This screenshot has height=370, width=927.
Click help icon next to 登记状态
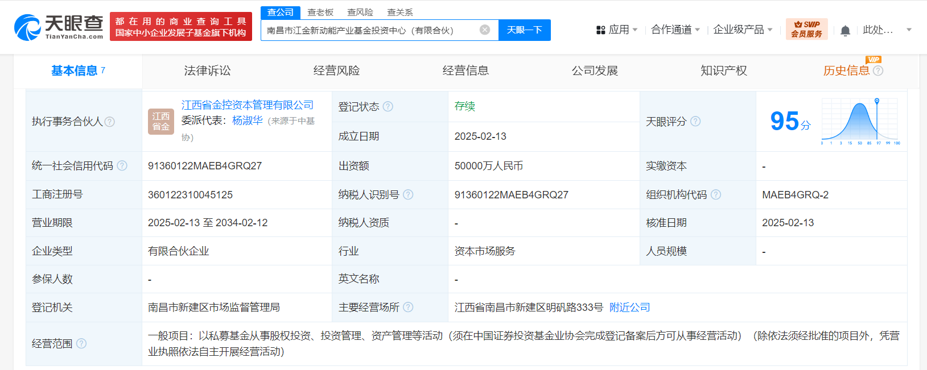point(388,107)
